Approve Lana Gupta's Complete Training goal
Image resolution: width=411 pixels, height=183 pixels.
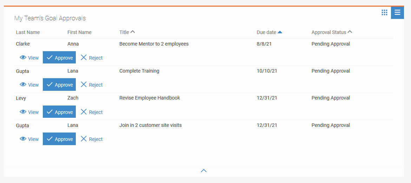pyautogui.click(x=59, y=84)
